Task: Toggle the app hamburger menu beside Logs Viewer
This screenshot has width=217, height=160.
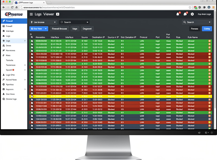Action: [x=31, y=14]
